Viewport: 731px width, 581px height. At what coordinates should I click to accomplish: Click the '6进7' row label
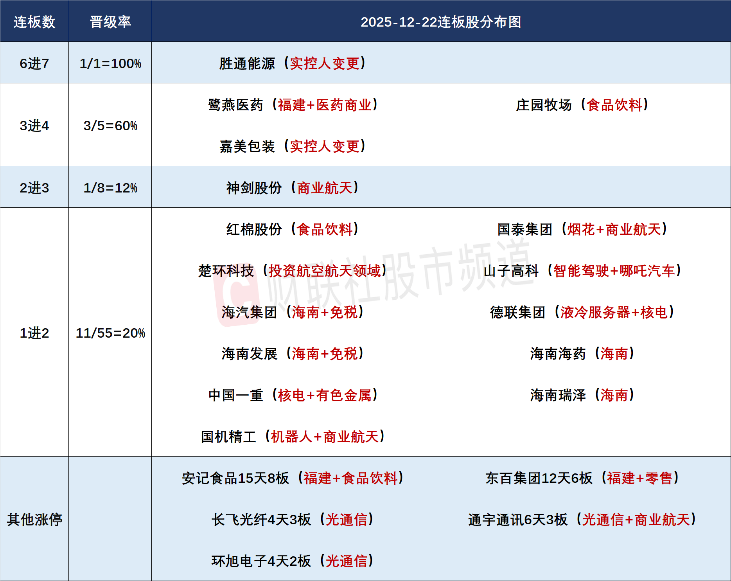[x=34, y=63]
